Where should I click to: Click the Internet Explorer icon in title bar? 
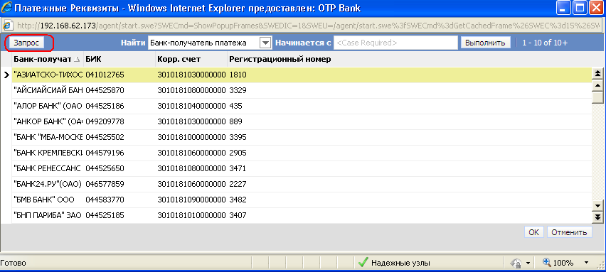tap(6, 8)
